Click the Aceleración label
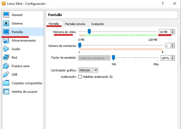Image resolution: width=181 pixels, height=129 pixels. pos(69,77)
